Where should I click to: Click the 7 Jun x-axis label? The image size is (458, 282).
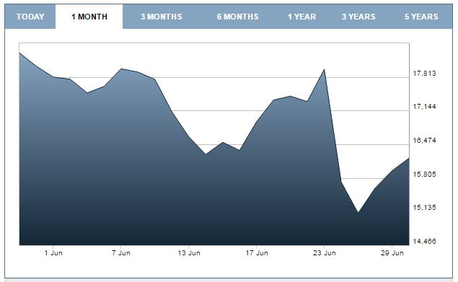point(121,252)
